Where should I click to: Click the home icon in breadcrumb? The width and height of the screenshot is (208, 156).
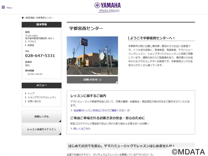click(x=23, y=18)
